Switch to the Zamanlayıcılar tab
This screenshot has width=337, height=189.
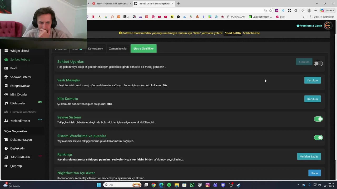pos(118,49)
